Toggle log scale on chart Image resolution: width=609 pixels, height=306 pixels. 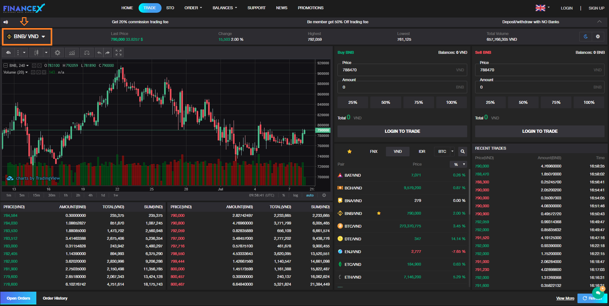(295, 195)
